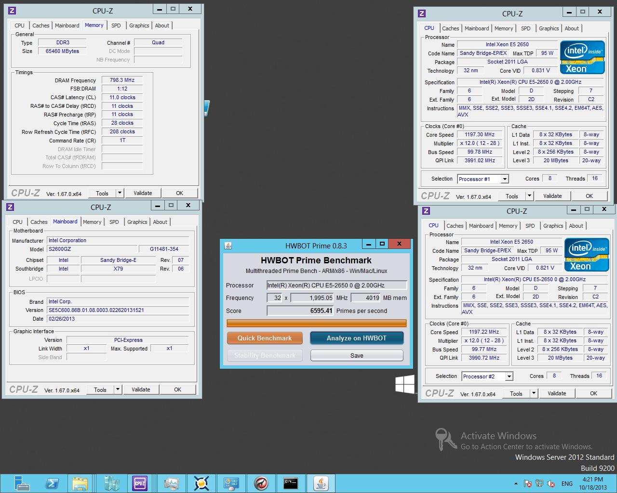Open the Command Prompt taskbar icon
This screenshot has height=493, width=617.
pyautogui.click(x=291, y=483)
